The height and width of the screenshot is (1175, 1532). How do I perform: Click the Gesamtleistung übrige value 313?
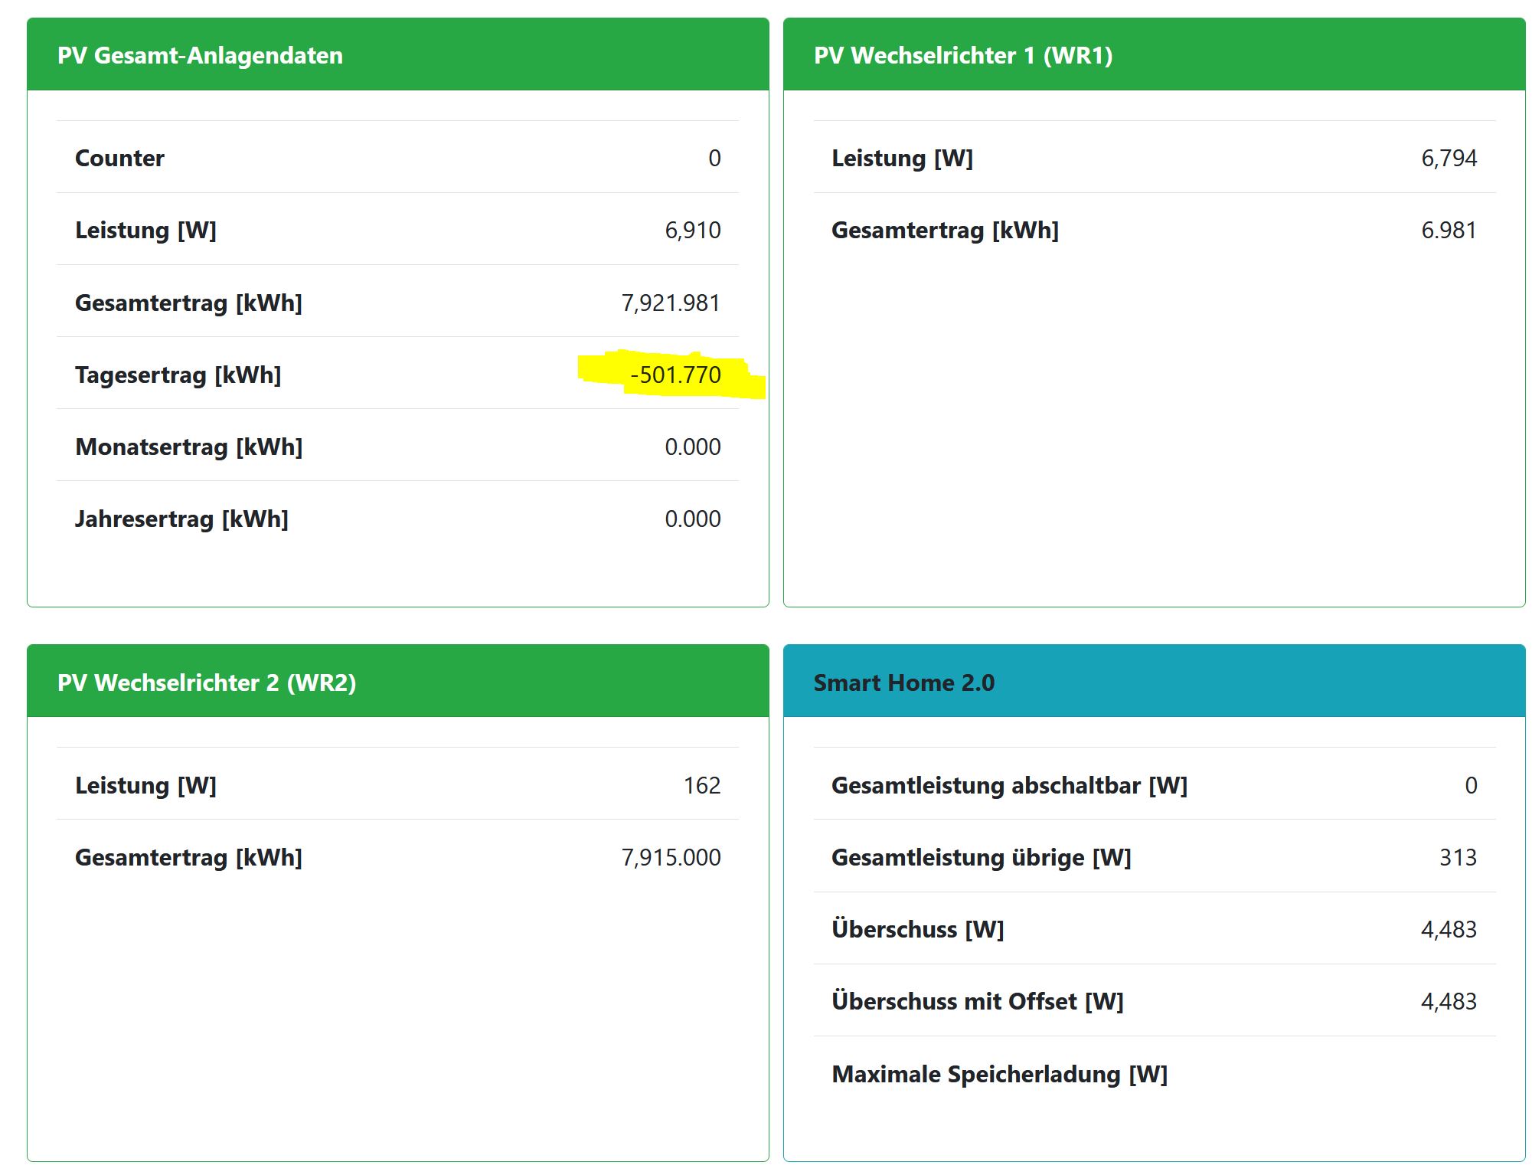tap(1458, 858)
